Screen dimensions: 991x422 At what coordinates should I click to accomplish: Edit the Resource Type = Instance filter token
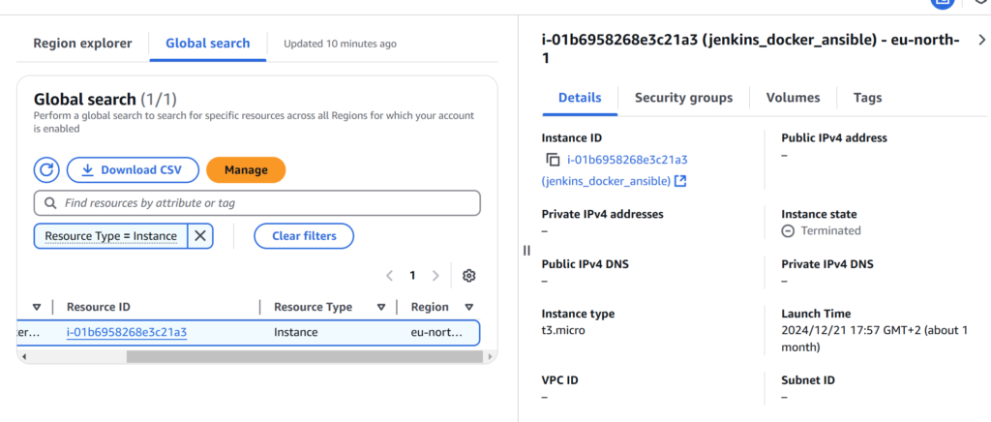110,235
